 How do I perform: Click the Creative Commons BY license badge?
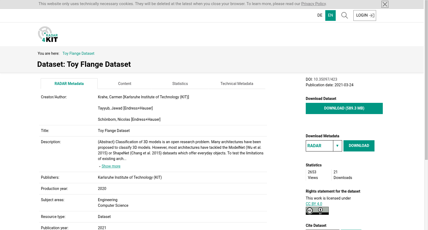pos(317,211)
